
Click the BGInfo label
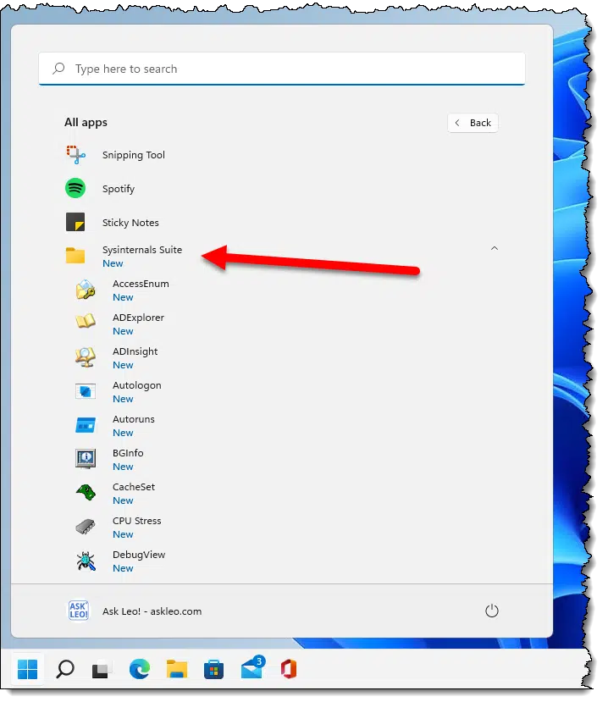click(128, 453)
